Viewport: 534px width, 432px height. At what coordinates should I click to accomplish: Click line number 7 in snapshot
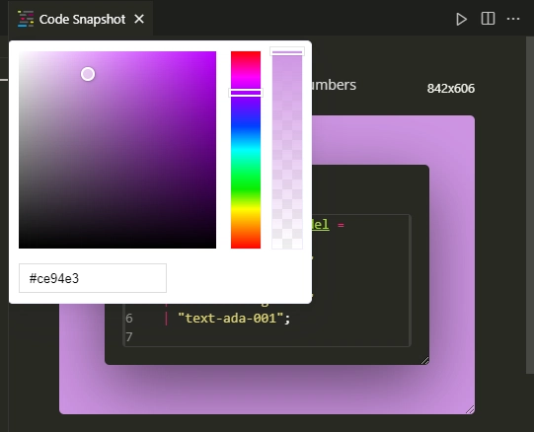[x=129, y=337]
